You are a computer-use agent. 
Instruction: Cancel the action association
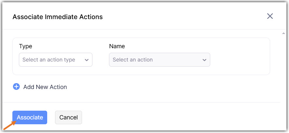[x=68, y=117]
